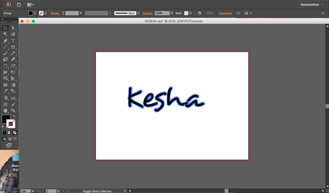The width and height of the screenshot is (329, 193).
Task: Click the Opacity 100% field
Action: click(162, 13)
